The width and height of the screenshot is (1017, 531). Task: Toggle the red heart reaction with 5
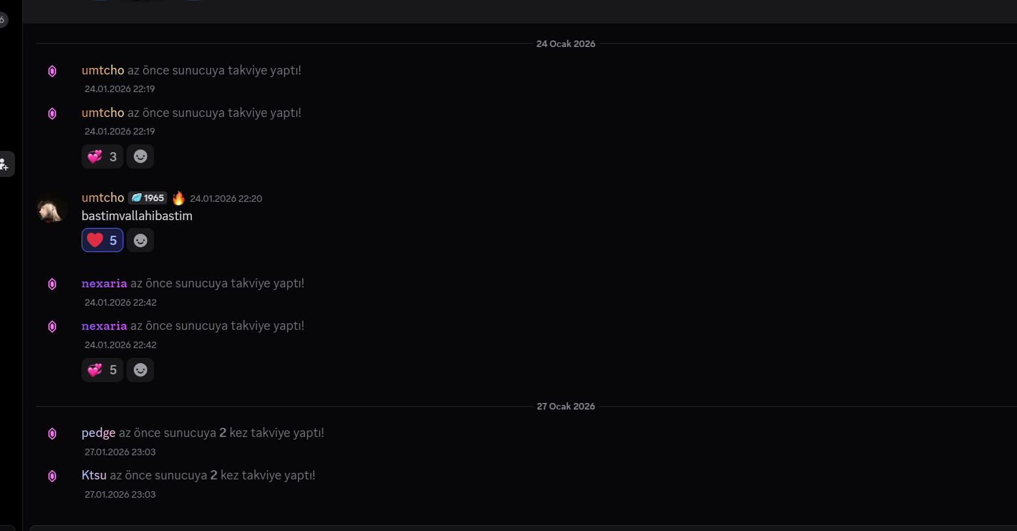point(102,240)
